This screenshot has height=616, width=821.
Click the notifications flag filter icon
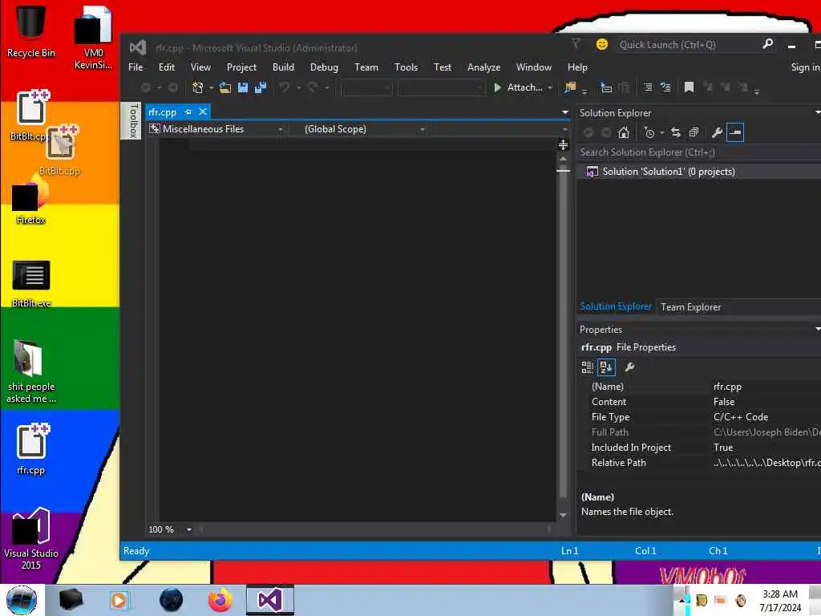(576, 44)
